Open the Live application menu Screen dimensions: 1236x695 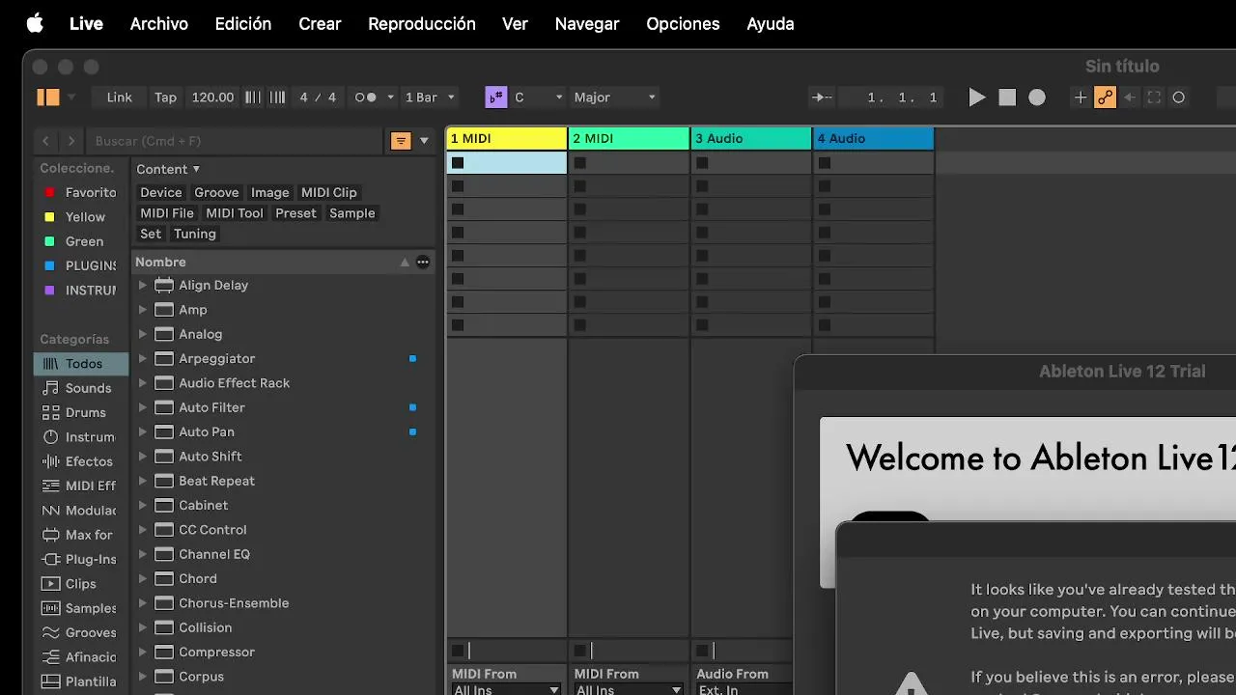tap(86, 23)
